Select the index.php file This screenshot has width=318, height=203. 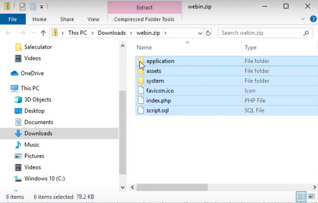pyautogui.click(x=226, y=101)
